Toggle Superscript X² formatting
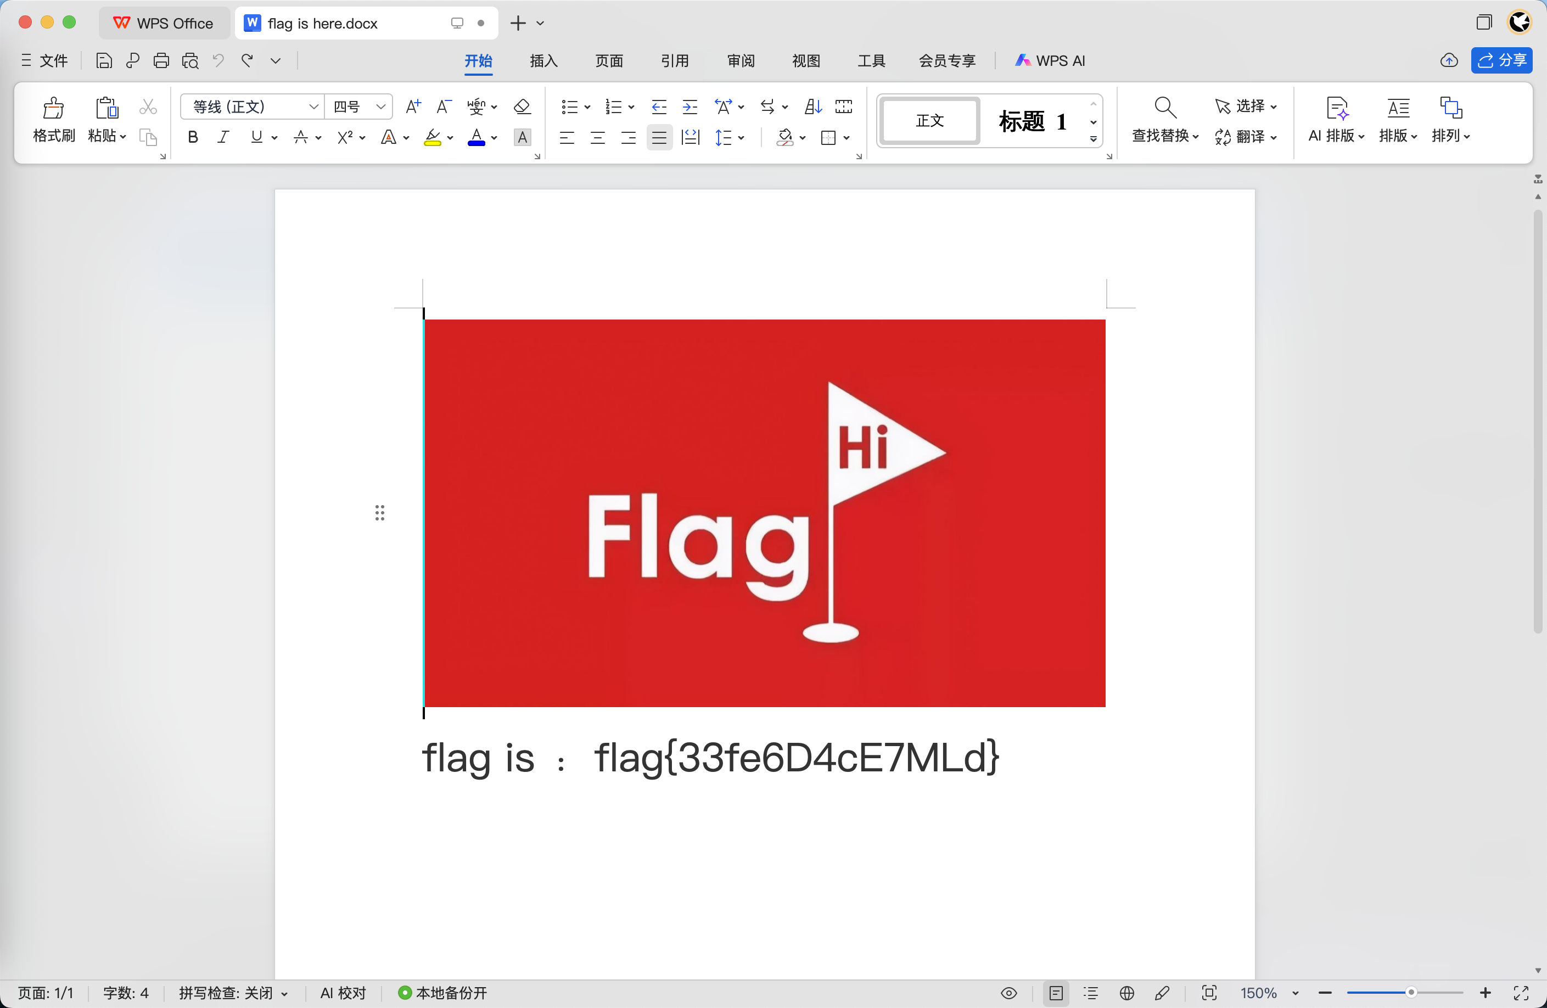 (x=345, y=137)
